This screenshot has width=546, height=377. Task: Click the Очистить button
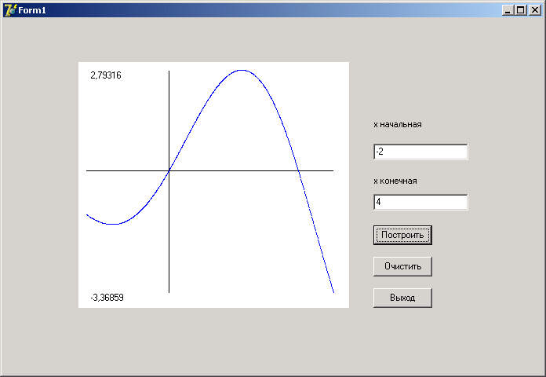pos(402,266)
